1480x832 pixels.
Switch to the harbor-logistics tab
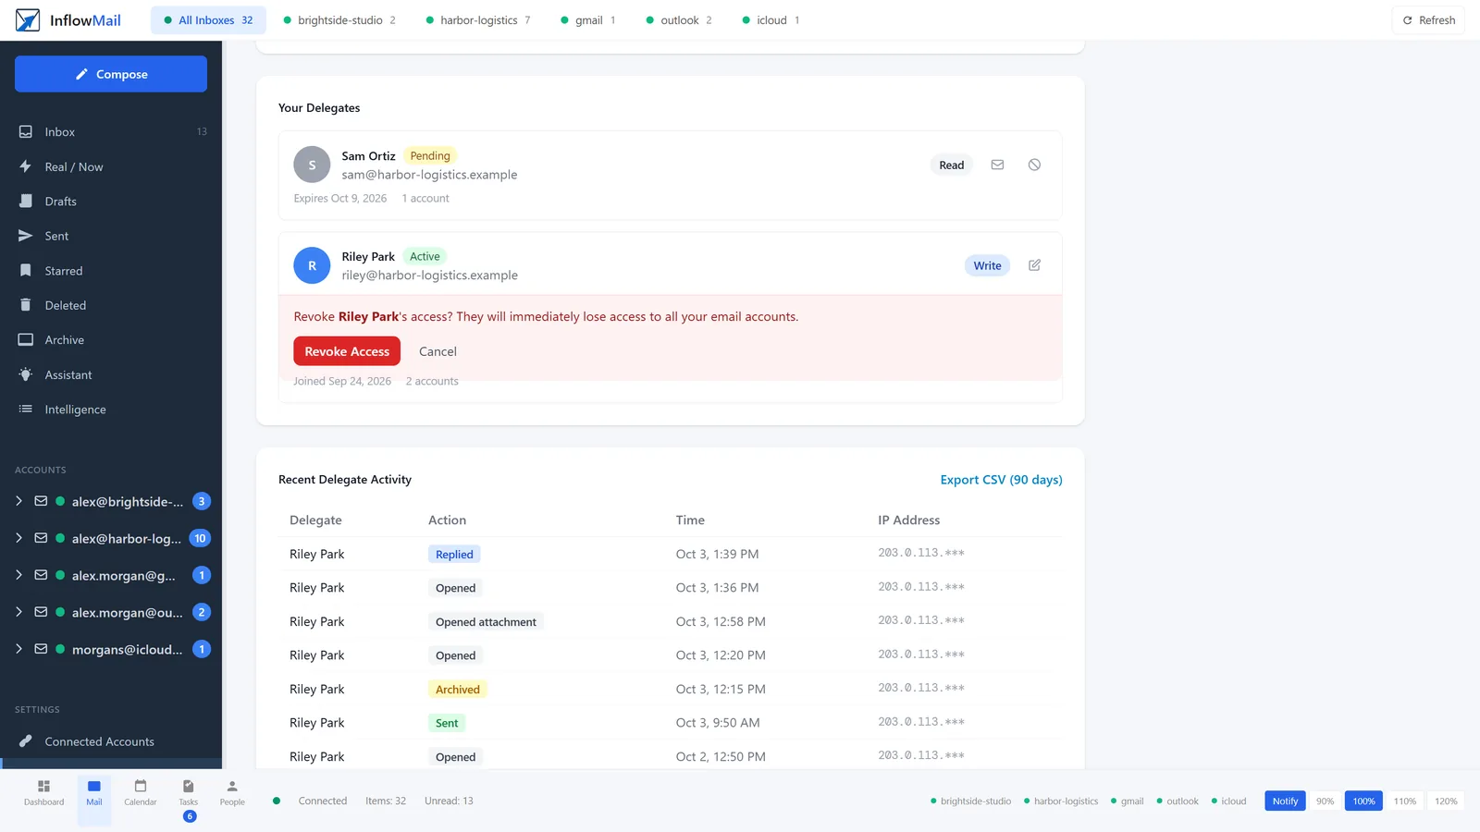click(478, 20)
